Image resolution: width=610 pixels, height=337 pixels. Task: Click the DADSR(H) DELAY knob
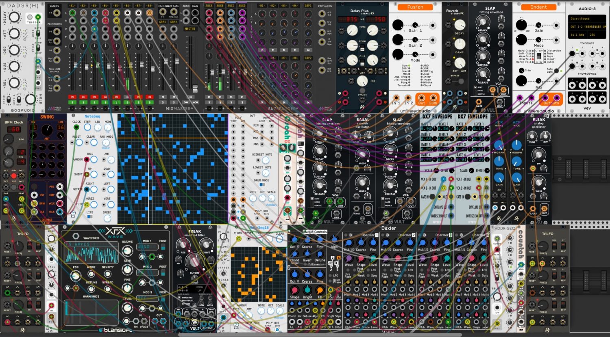[x=14, y=17]
